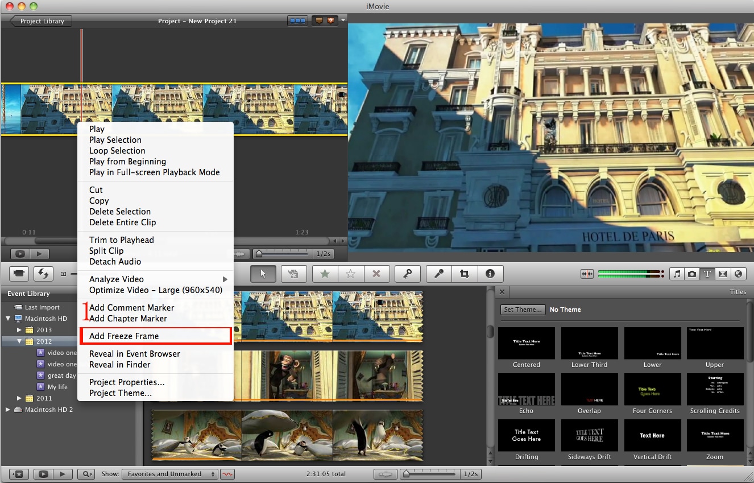Open the photo browser camera icon
The image size is (754, 483).
(x=692, y=274)
